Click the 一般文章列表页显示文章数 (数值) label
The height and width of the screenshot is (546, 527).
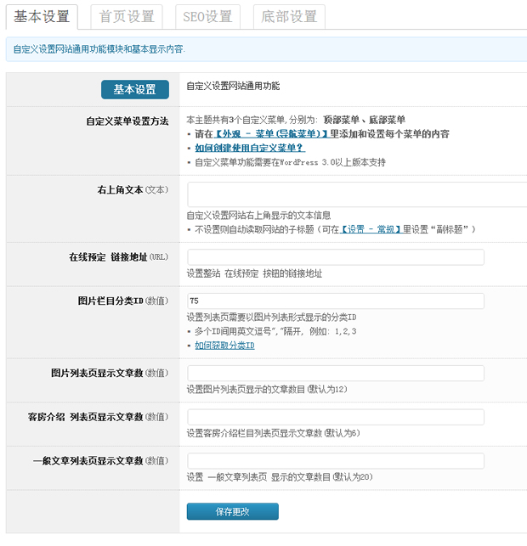click(x=101, y=461)
